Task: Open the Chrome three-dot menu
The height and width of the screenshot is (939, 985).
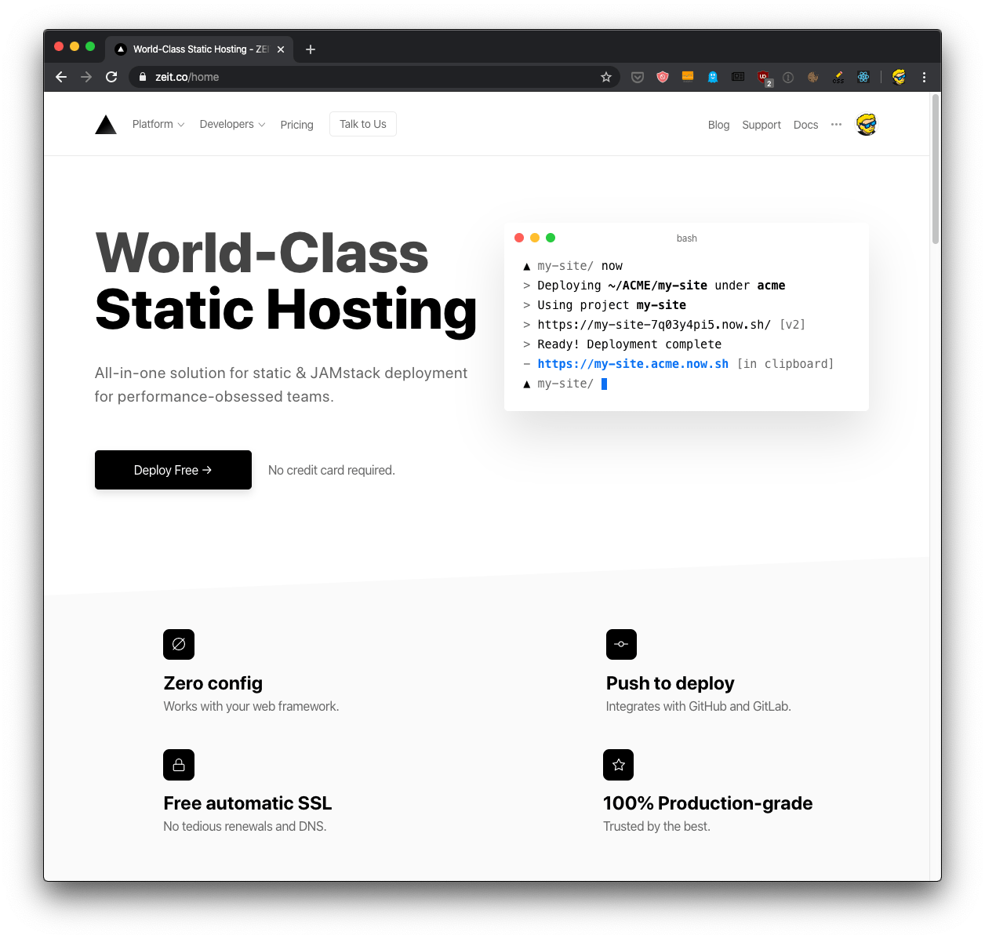Action: (x=924, y=77)
